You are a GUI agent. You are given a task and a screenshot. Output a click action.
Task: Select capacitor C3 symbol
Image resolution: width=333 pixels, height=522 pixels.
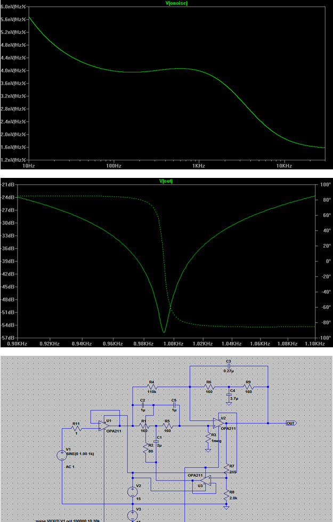tap(229, 366)
